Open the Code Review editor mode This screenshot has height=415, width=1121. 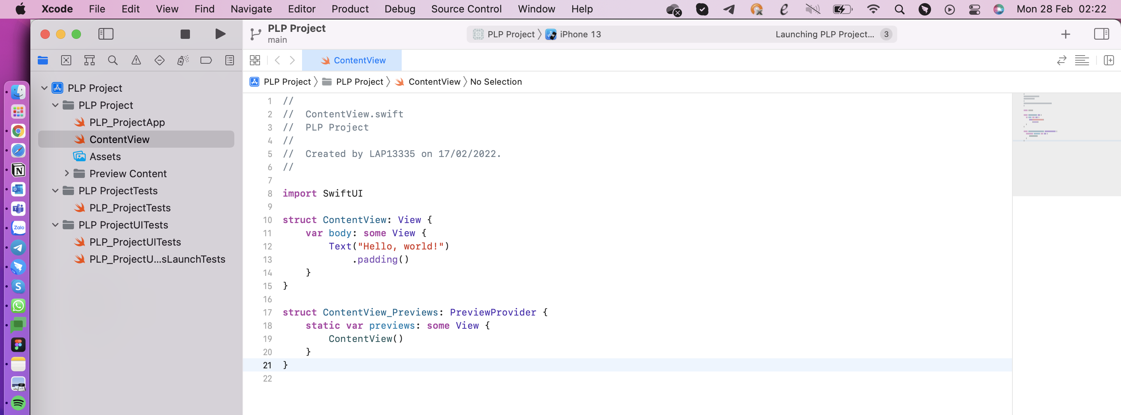pyautogui.click(x=1061, y=60)
